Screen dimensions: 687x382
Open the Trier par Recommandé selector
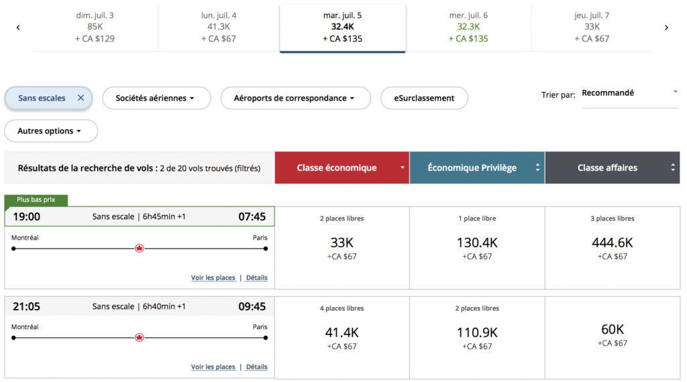629,93
